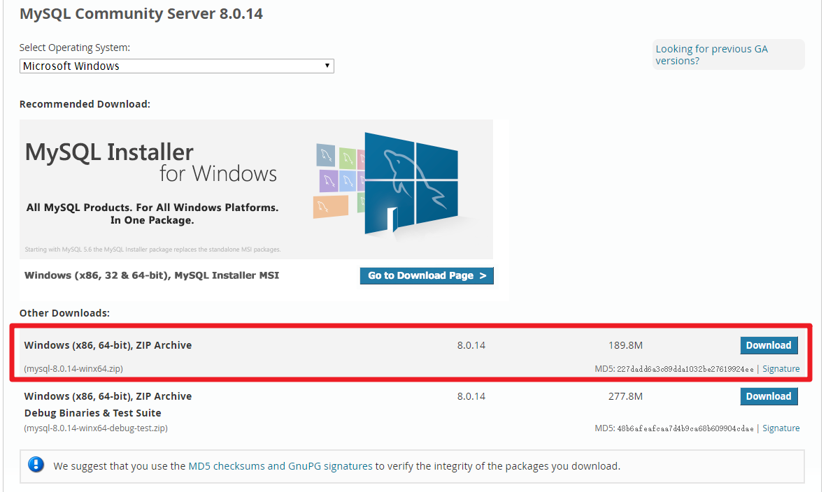Click version 8.0.14 in the 189.8M row
This screenshot has height=492, width=826.
click(x=471, y=345)
